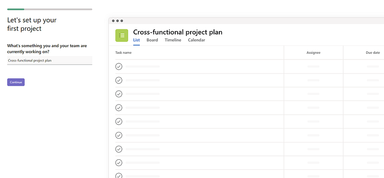This screenshot has height=178, width=384.
Task: Tick the fifth task's check circle
Action: coord(119,121)
